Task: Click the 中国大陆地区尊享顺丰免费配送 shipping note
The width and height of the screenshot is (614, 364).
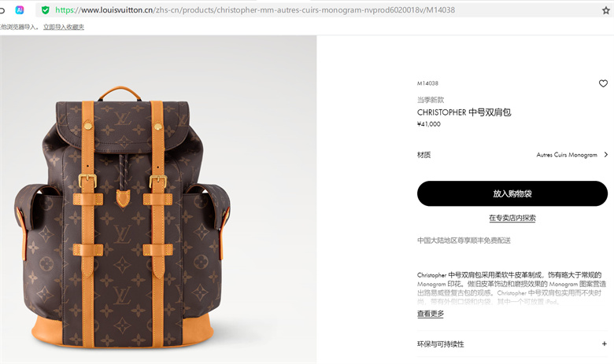Action: point(464,240)
